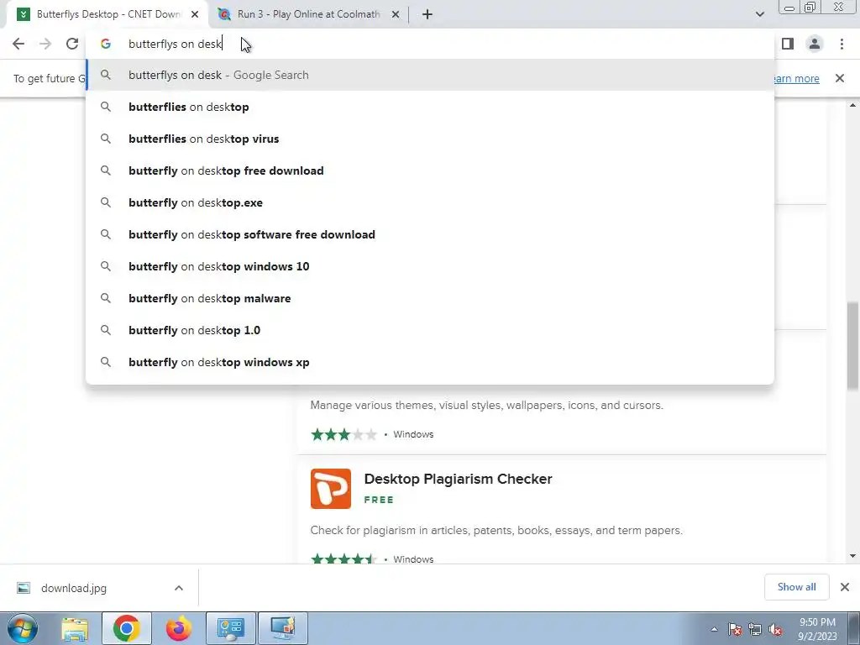Image resolution: width=860 pixels, height=645 pixels.
Task: Choose 'butterfly on desktop windows 10' suggestion
Action: pos(430,266)
